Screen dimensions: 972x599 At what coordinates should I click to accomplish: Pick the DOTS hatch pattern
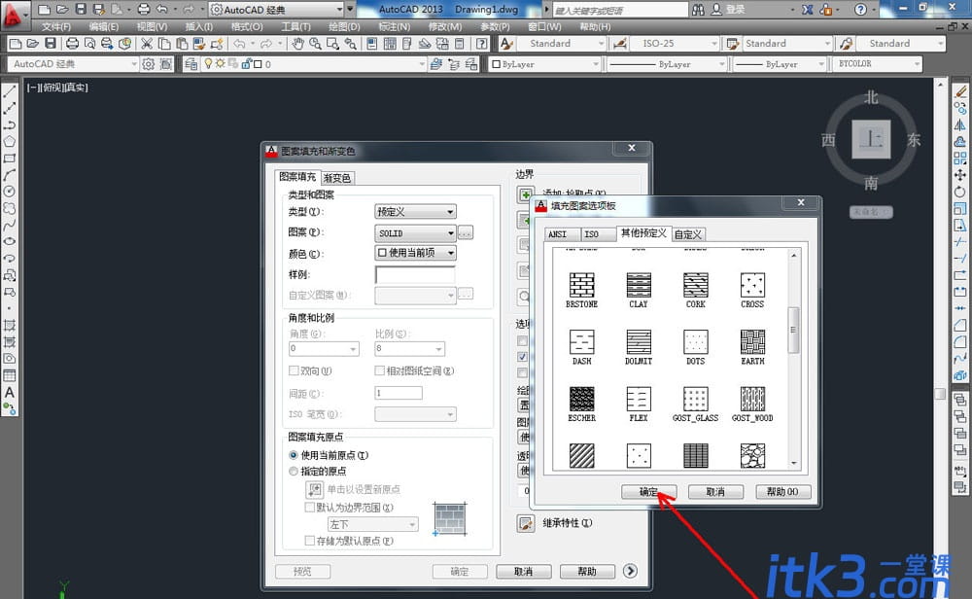coord(696,347)
